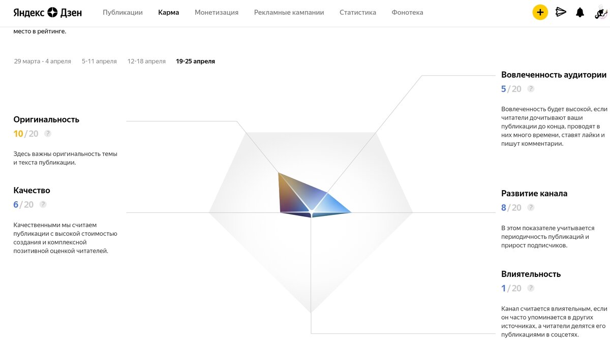Show help for Влиятельность score
This screenshot has height=340, width=610.
click(x=531, y=288)
